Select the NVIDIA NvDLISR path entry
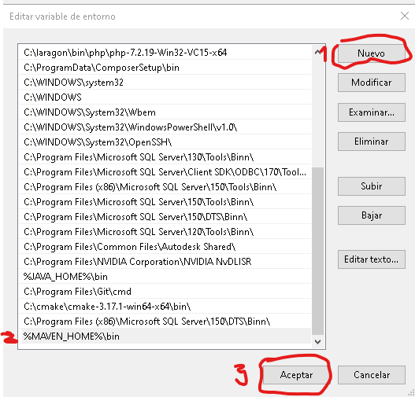Image resolution: width=415 pixels, height=397 pixels. pos(165,262)
